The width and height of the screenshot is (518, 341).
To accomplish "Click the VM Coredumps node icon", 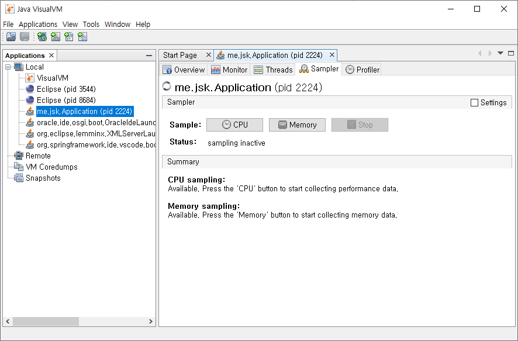I will point(19,167).
